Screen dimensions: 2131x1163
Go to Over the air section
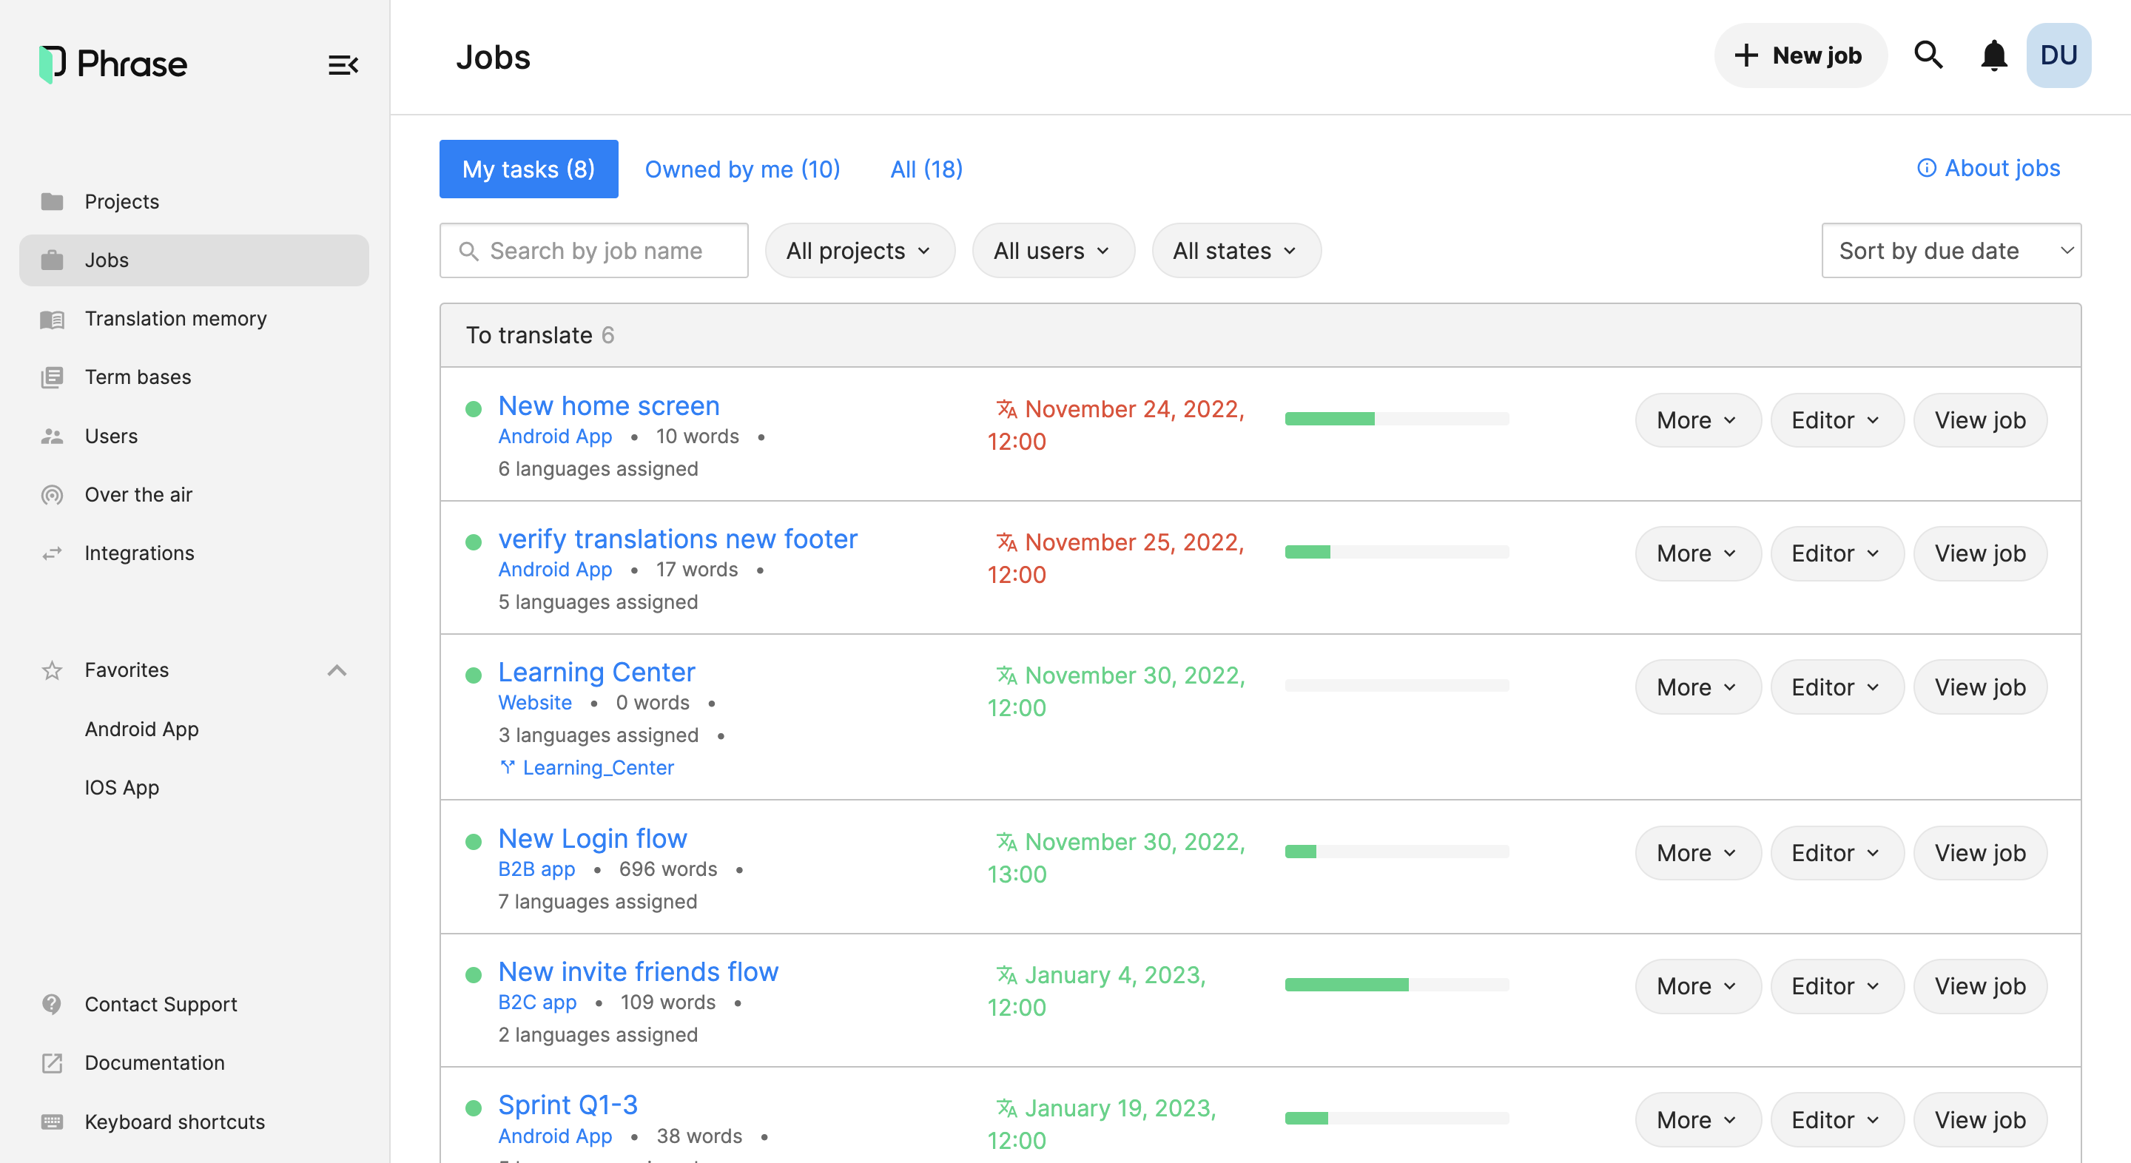coord(138,495)
